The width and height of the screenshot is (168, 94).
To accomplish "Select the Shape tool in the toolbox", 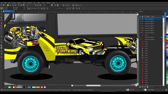I will pos(1,14).
